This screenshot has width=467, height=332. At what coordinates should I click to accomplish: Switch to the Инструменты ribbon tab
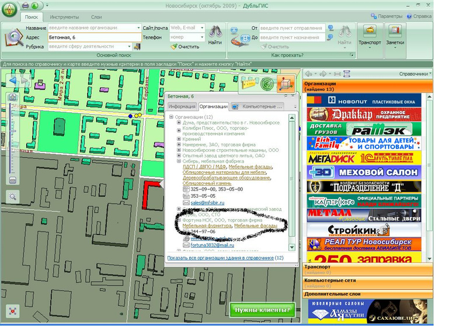coord(64,17)
